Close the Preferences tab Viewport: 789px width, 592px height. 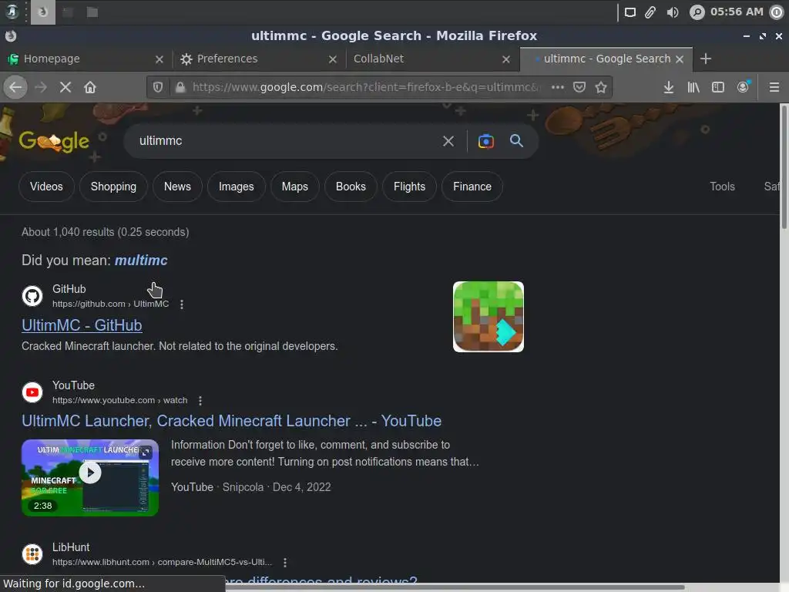tap(333, 59)
